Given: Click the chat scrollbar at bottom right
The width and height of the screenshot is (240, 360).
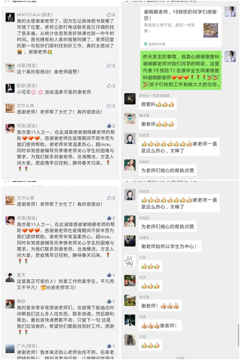Looking at the screenshot, I should coord(238,335).
